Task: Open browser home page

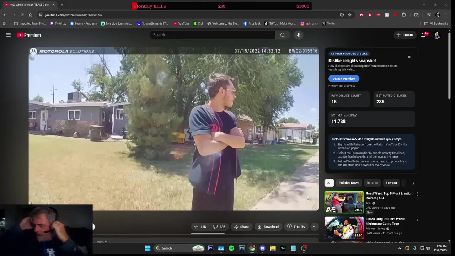Action: [31, 15]
